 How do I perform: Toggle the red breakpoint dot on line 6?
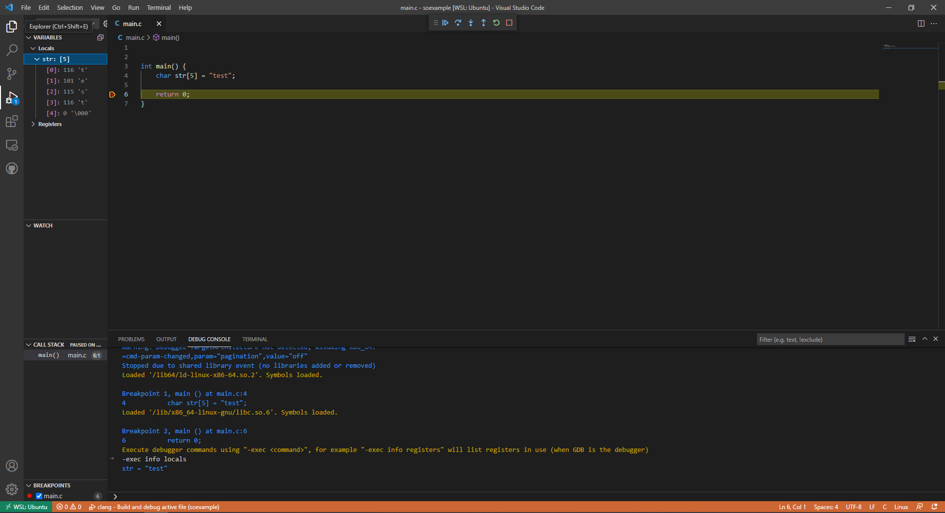tap(29, 496)
